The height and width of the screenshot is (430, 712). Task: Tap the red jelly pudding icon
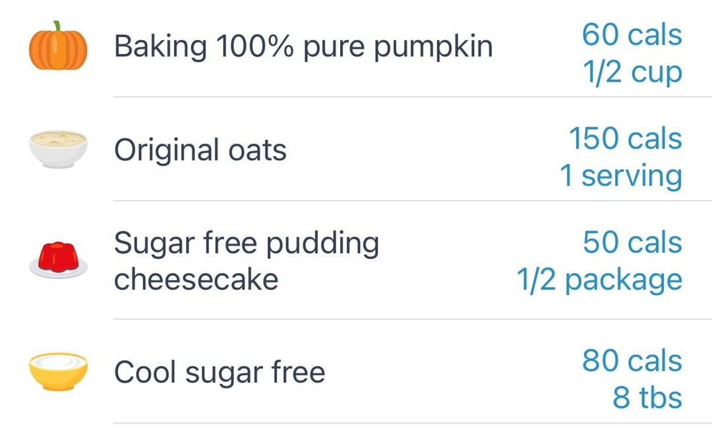(x=58, y=260)
